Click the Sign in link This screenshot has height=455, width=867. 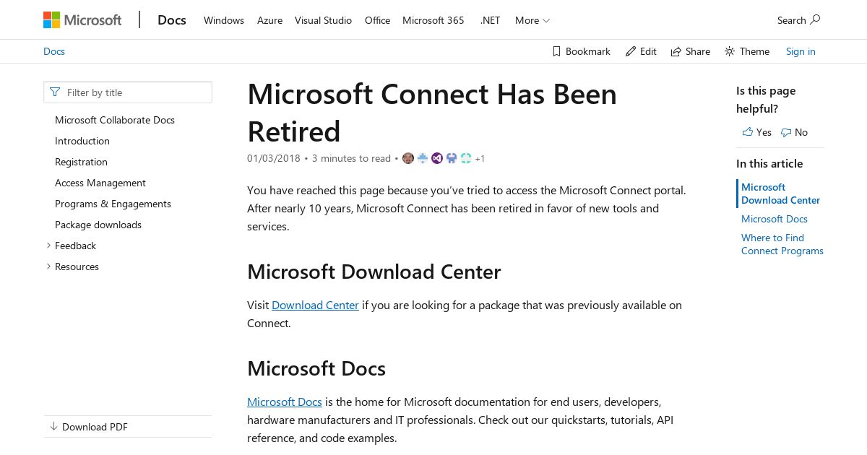click(x=801, y=51)
